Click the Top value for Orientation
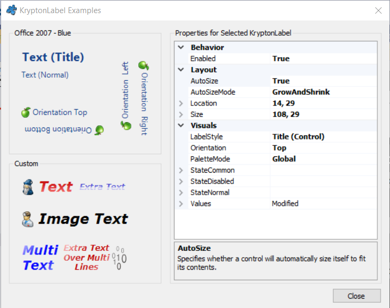This screenshot has width=390, height=308. (279, 148)
